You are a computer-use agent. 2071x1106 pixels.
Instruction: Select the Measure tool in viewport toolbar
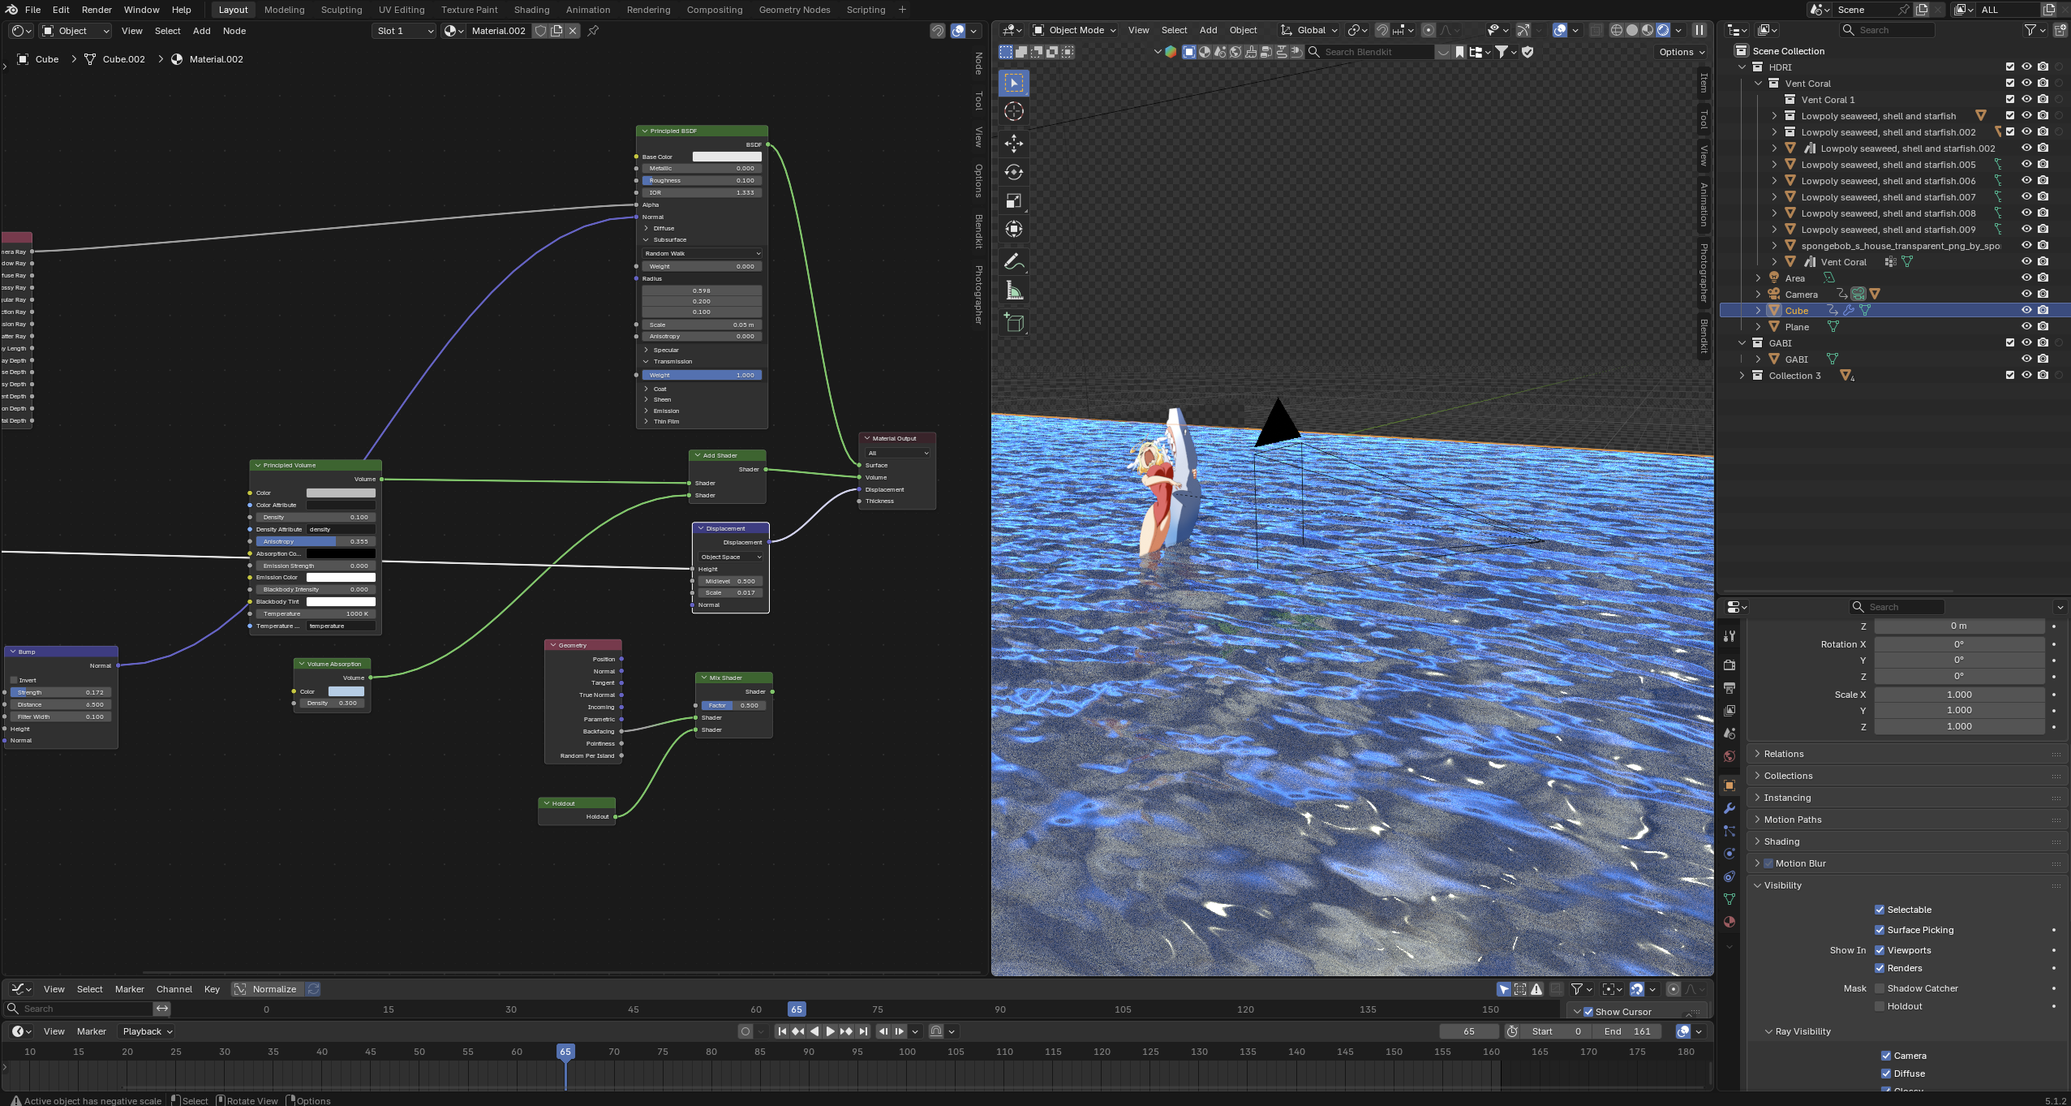point(1014,290)
